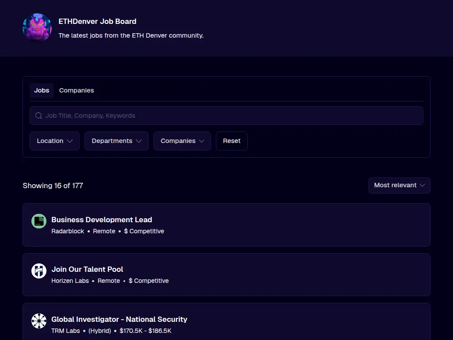The image size is (453, 340).
Task: Click the latest jobs tagline text
Action: tap(131, 35)
